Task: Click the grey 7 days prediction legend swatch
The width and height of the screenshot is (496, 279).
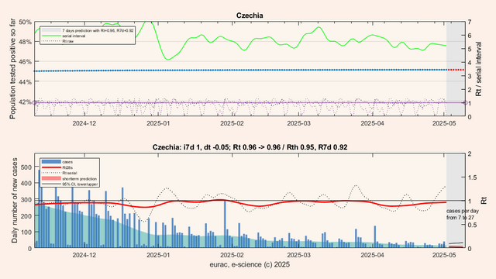Action: click(51, 31)
